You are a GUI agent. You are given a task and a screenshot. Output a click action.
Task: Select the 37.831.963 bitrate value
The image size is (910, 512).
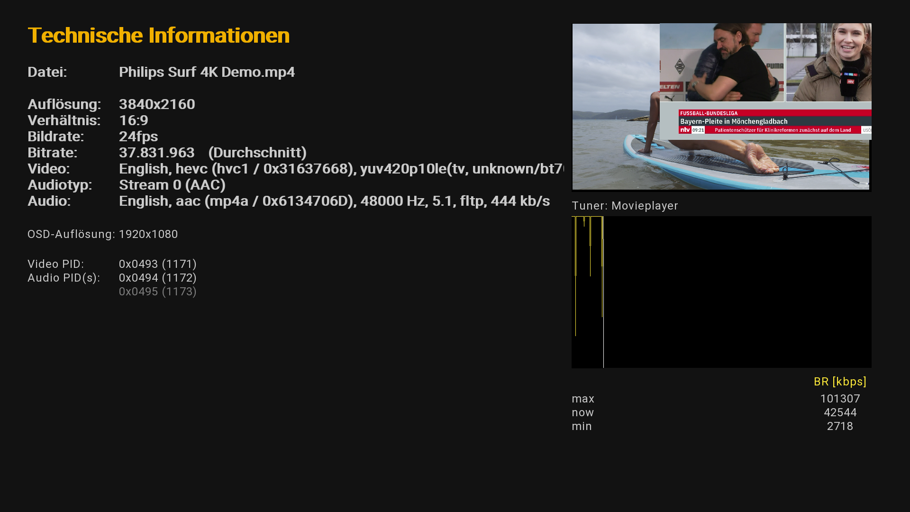156,153
